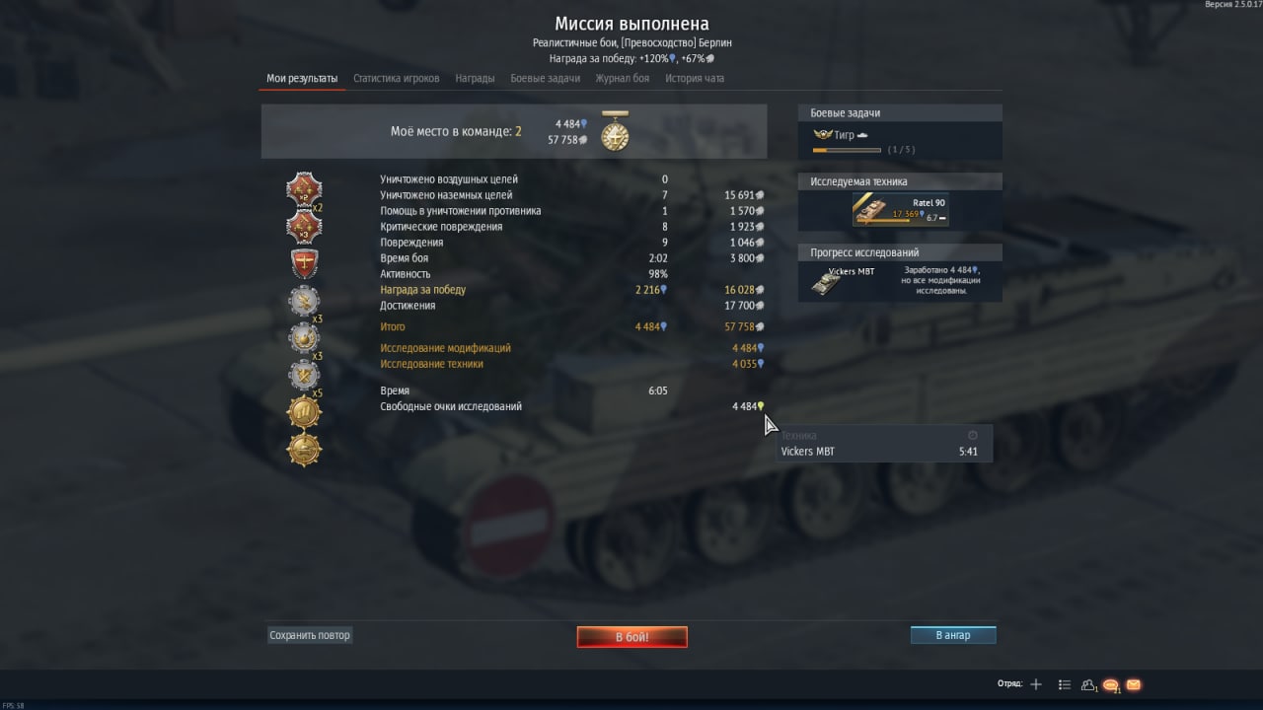
Task: Click the gold medal next to team place
Action: [615, 131]
